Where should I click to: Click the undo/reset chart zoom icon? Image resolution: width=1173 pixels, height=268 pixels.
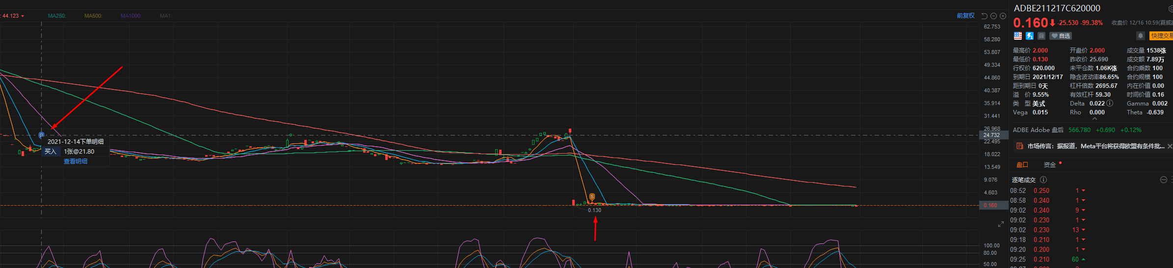[984, 16]
